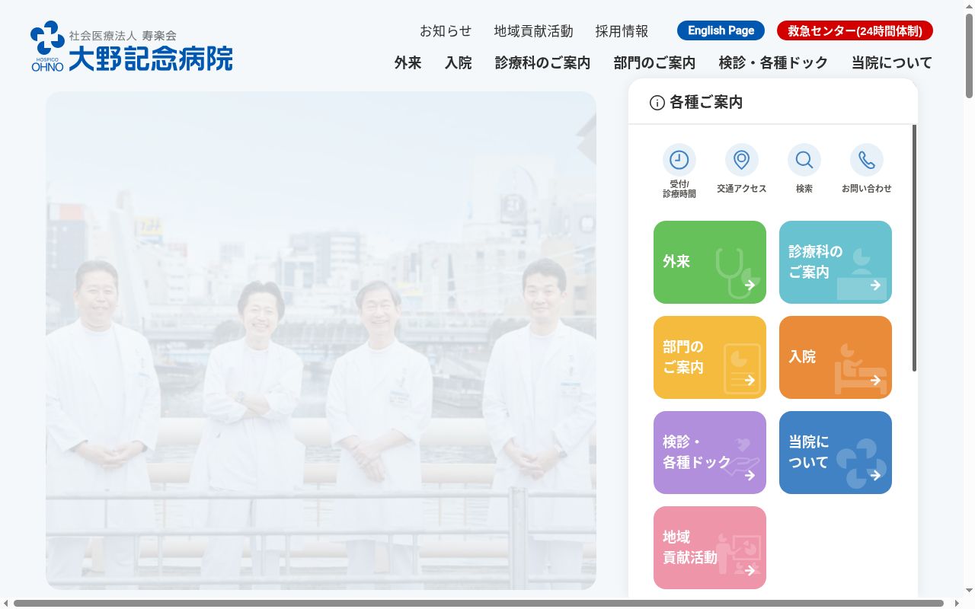Click the doctors group photo
This screenshot has width=975, height=609.
click(321, 340)
